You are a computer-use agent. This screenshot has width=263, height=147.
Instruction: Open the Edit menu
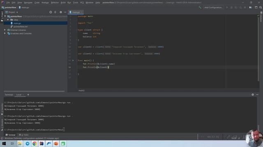point(14,2)
